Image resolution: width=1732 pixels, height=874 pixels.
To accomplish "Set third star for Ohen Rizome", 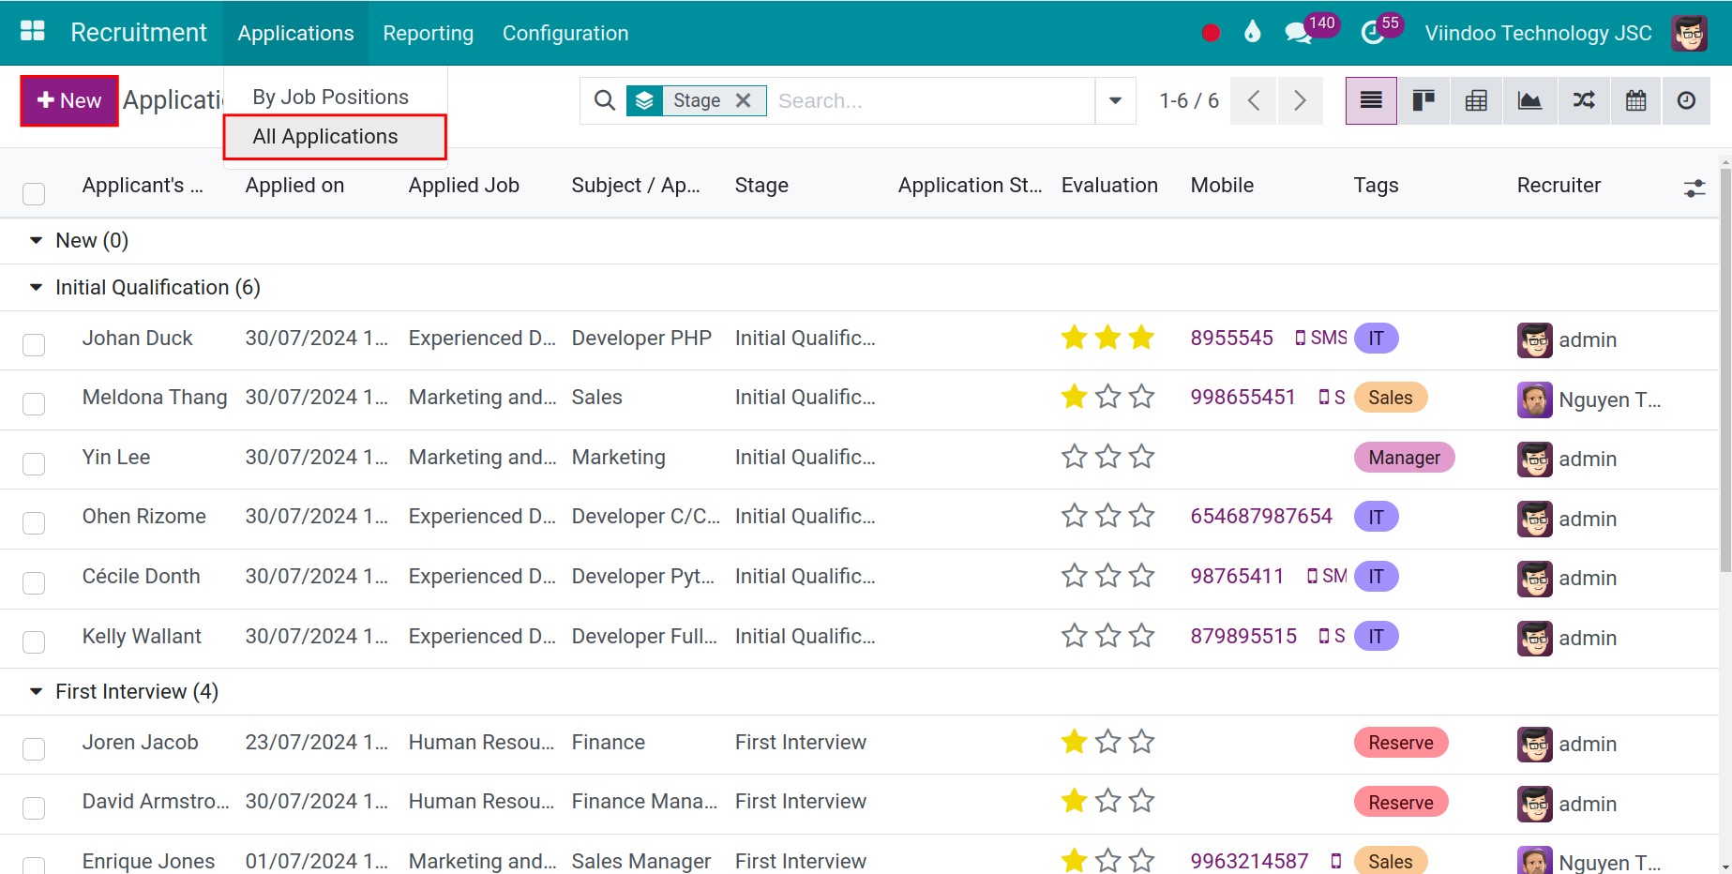I will pos(1141,516).
